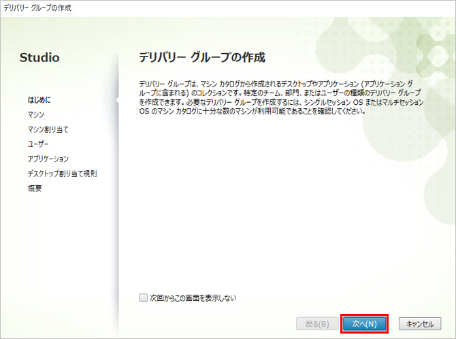The width and height of the screenshot is (456, 339).
Task: Click the Studio heading in sidebar
Action: coord(39,58)
